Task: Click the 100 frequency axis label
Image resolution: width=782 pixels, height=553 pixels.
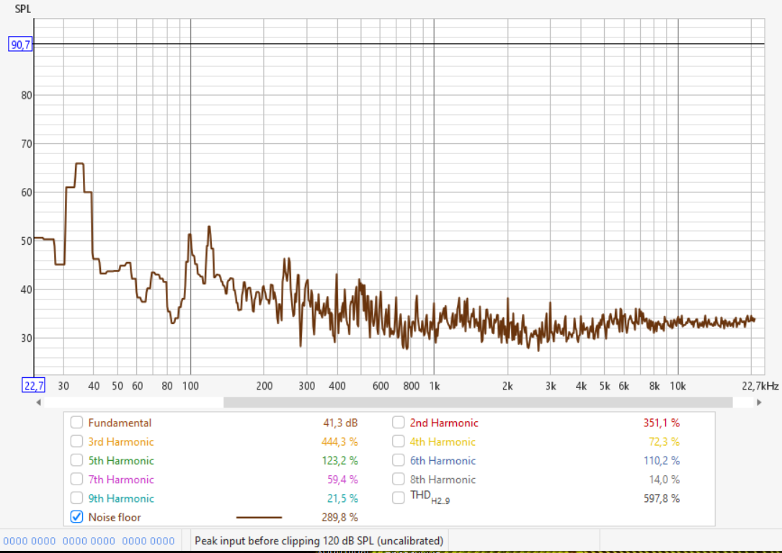Action: 190,386
